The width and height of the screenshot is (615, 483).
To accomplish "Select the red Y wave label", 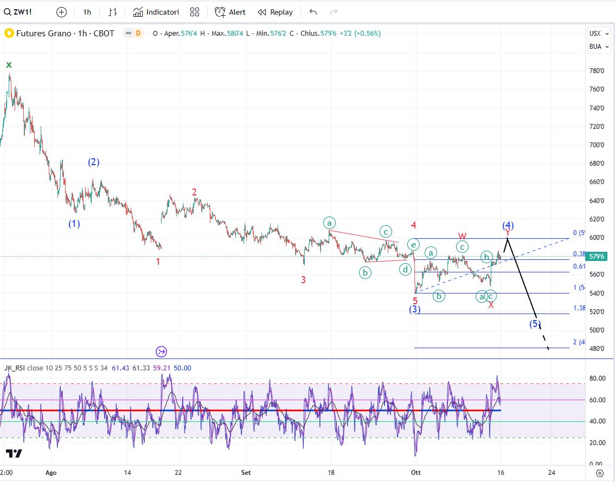I will pyautogui.click(x=508, y=233).
